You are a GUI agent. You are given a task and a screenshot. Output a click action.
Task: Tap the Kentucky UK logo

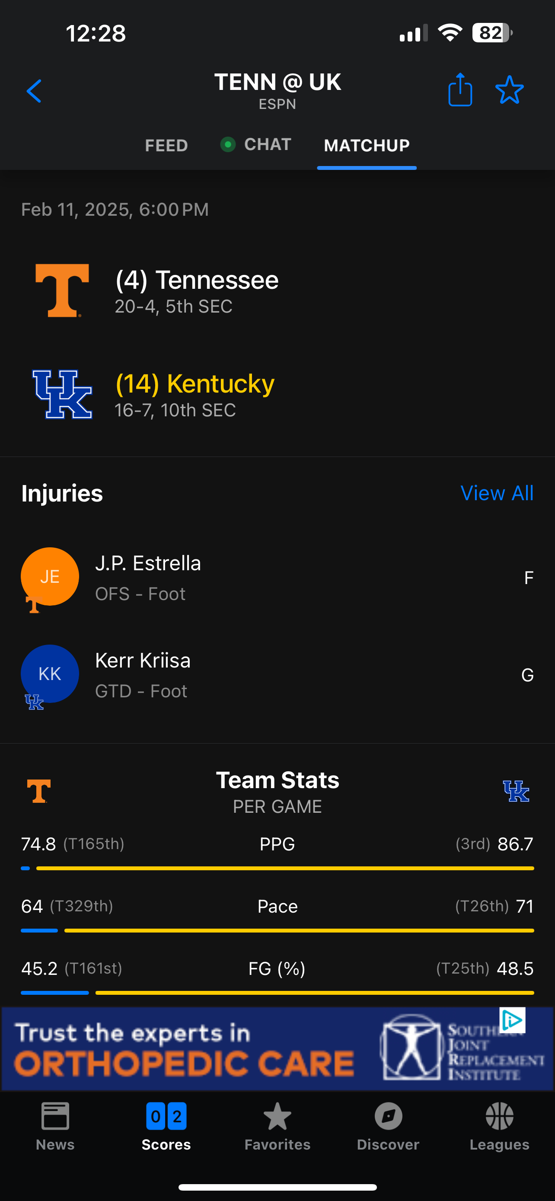(62, 394)
